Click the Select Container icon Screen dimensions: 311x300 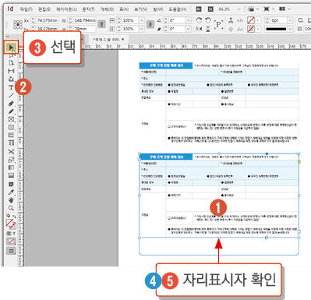point(231,20)
